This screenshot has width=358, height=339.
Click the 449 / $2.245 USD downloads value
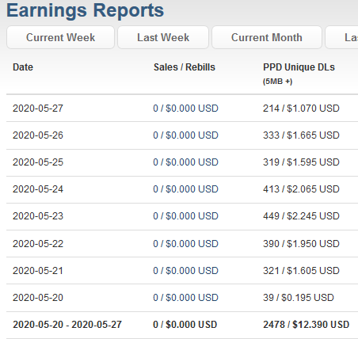[x=301, y=216]
